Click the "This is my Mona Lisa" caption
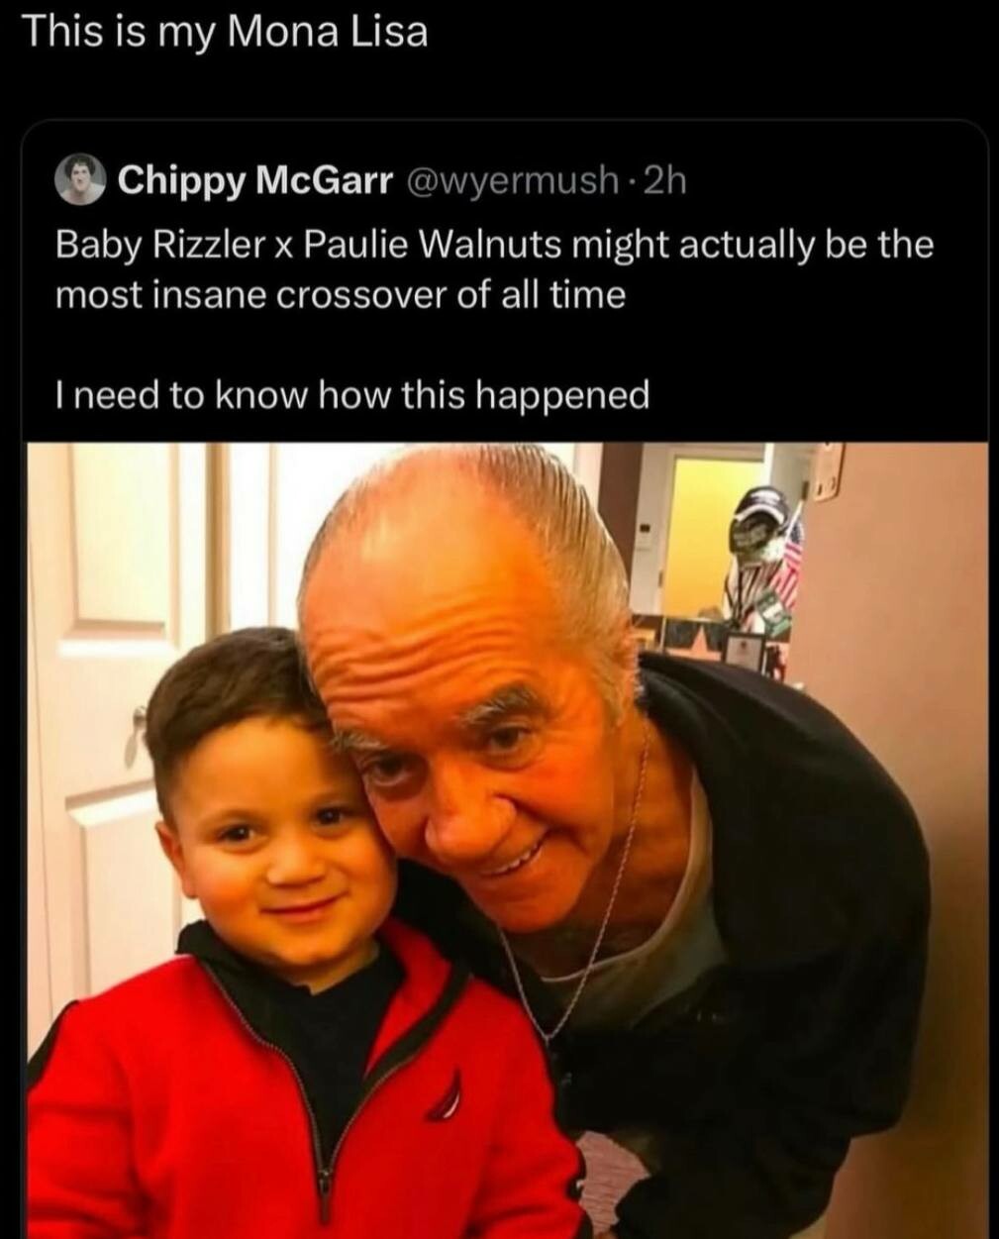The height and width of the screenshot is (1239, 999). 225,33
